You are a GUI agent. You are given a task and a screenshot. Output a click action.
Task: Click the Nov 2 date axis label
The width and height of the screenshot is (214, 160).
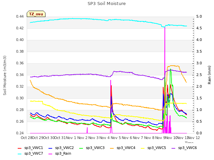[82, 138]
